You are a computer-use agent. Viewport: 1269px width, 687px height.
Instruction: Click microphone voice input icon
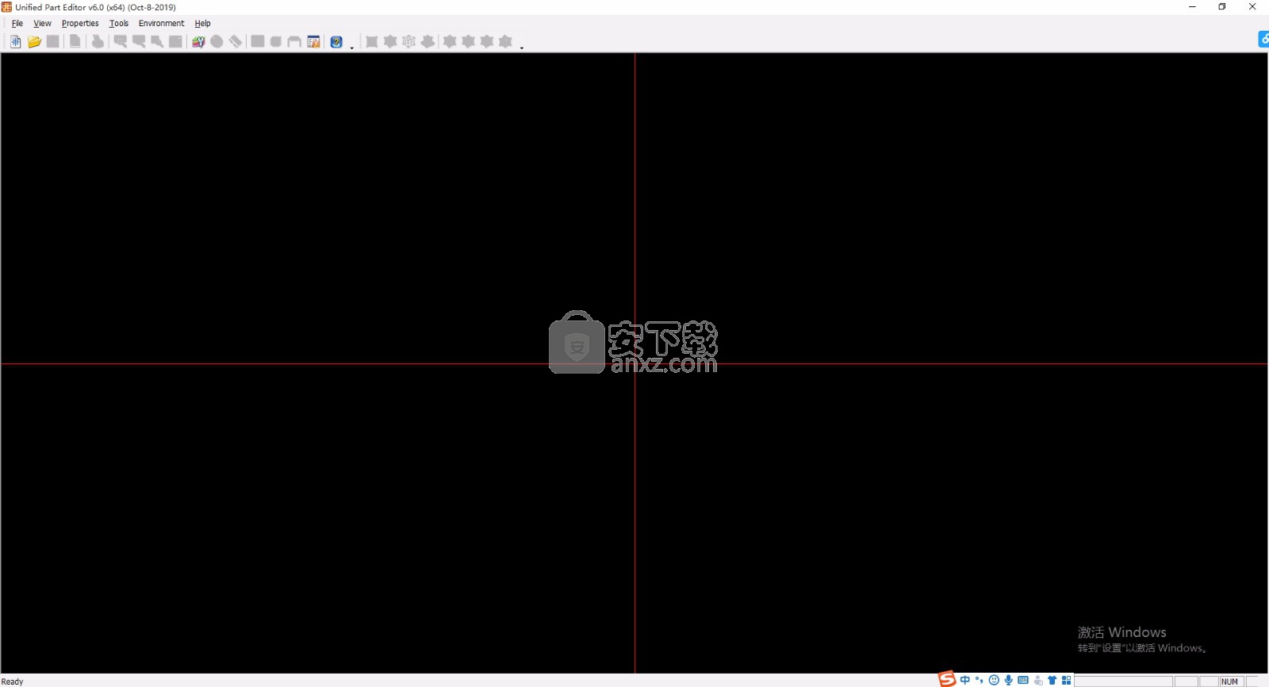click(x=1009, y=680)
